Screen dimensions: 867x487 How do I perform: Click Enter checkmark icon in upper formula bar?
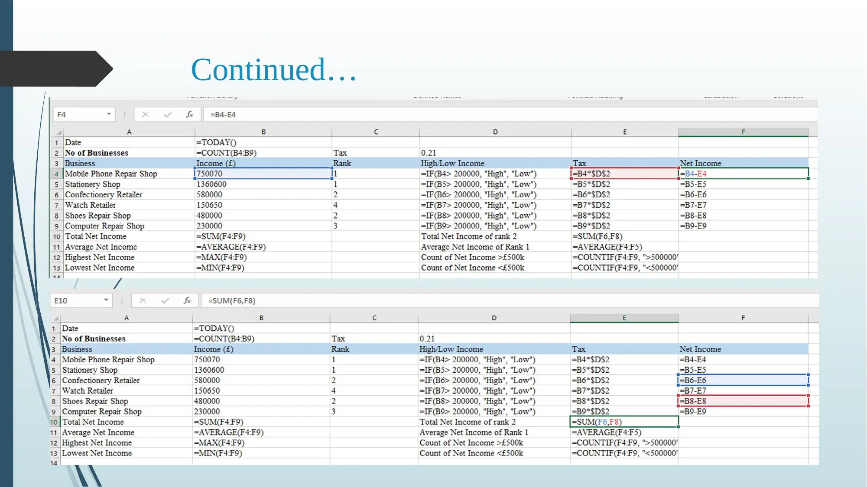click(168, 115)
